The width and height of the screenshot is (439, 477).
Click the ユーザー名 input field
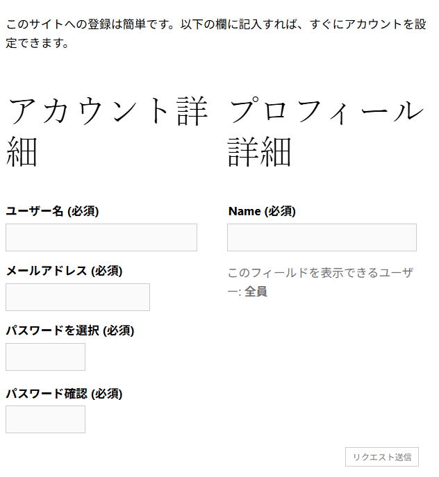point(101,237)
